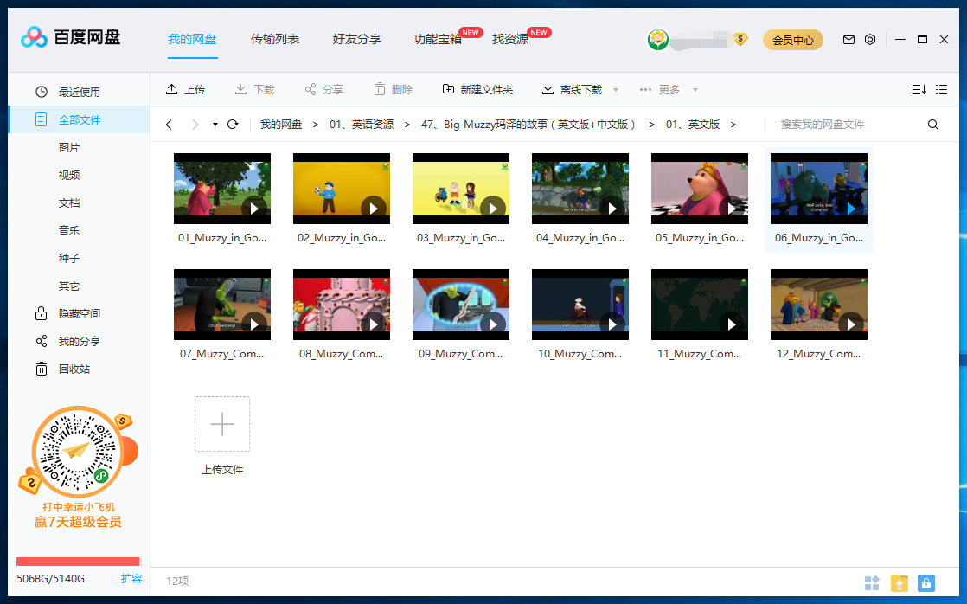Go to the 我的网盘 breadcrumb
Image resolution: width=967 pixels, height=604 pixels.
click(281, 125)
